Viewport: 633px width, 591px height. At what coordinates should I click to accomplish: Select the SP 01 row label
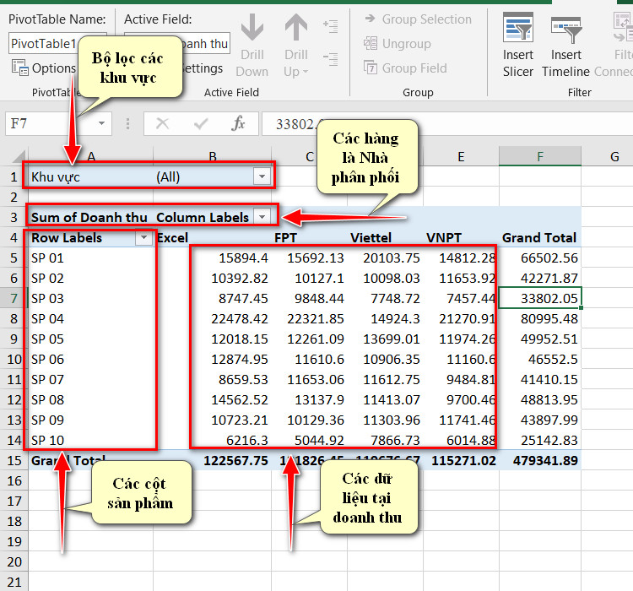click(x=91, y=258)
